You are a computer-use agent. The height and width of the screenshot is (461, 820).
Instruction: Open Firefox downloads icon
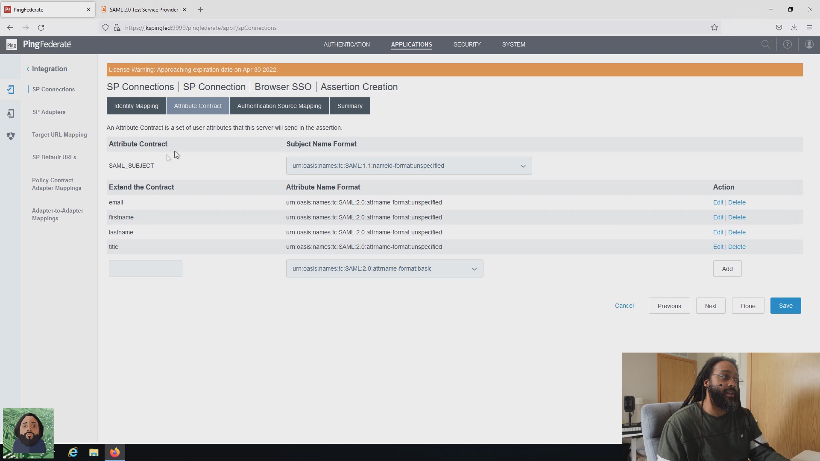(x=794, y=27)
